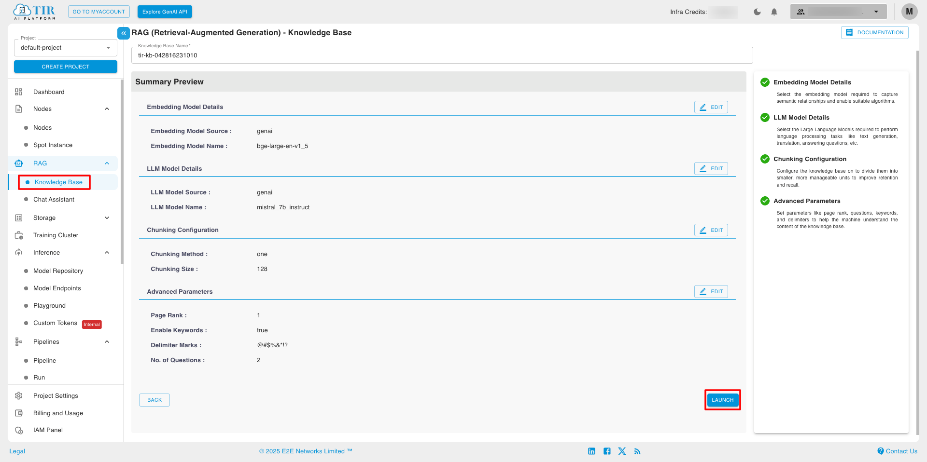Expand the Storage sidebar section

pyautogui.click(x=107, y=218)
